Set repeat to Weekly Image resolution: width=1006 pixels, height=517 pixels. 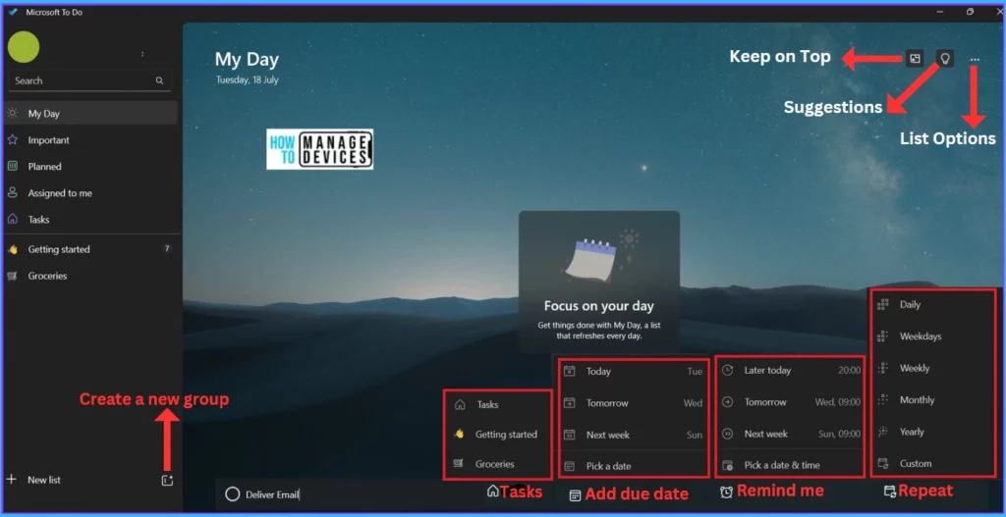coord(933,368)
